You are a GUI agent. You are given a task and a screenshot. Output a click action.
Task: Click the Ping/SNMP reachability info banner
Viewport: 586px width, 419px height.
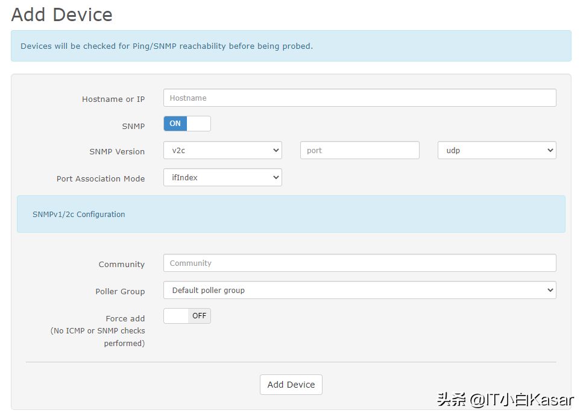coord(291,46)
